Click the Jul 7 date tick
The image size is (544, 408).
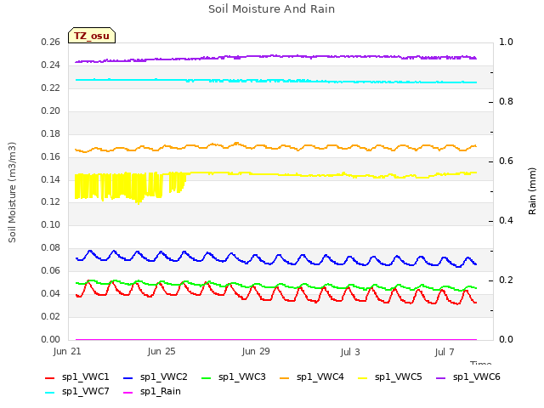tap(445, 352)
